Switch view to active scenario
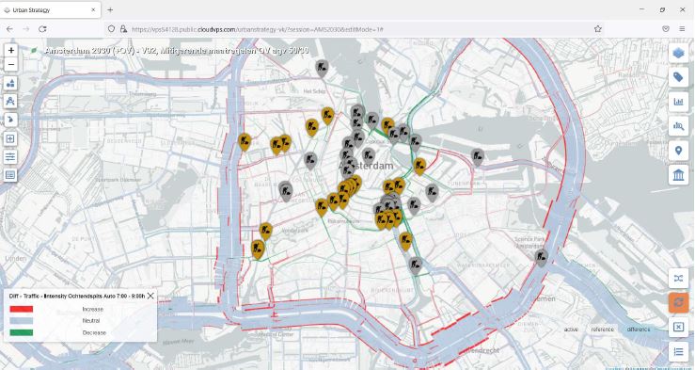This screenshot has width=695, height=370. coord(571,330)
